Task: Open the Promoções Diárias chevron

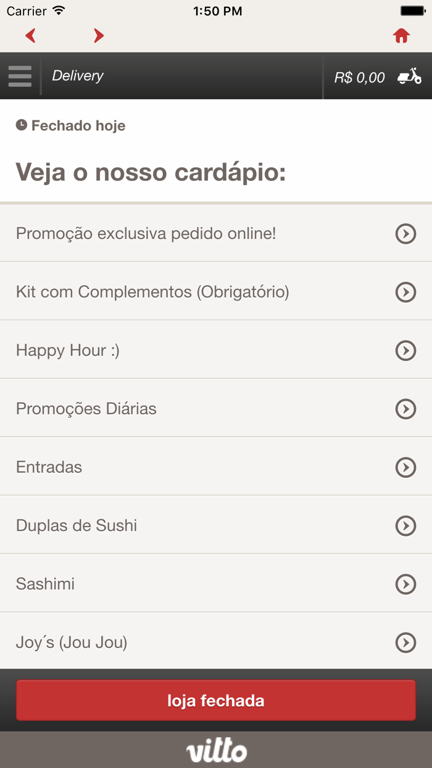Action: click(405, 409)
